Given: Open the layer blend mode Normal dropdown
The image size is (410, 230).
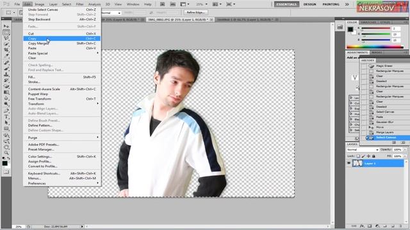Looking at the screenshot, I should pyautogui.click(x=363, y=149).
